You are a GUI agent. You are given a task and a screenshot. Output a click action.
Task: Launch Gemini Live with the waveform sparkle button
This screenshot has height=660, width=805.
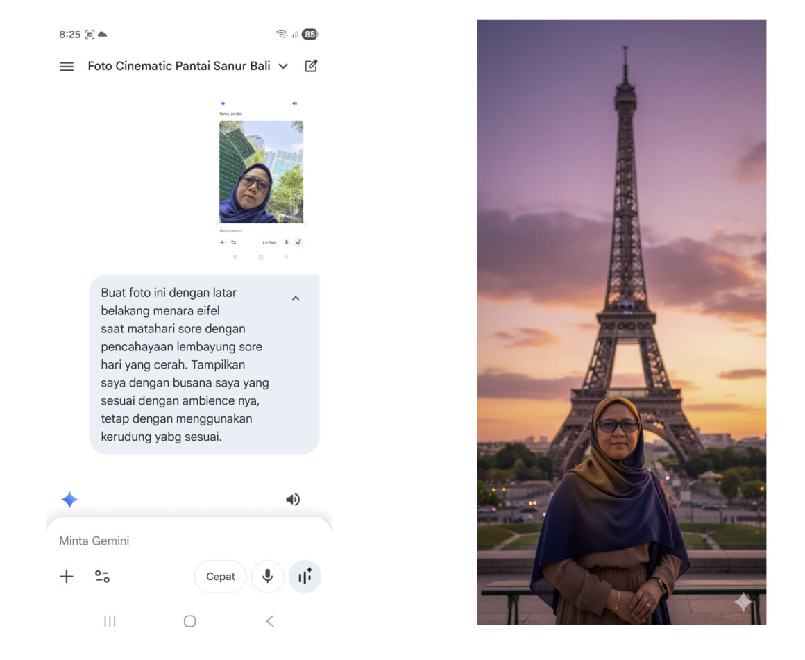(305, 577)
